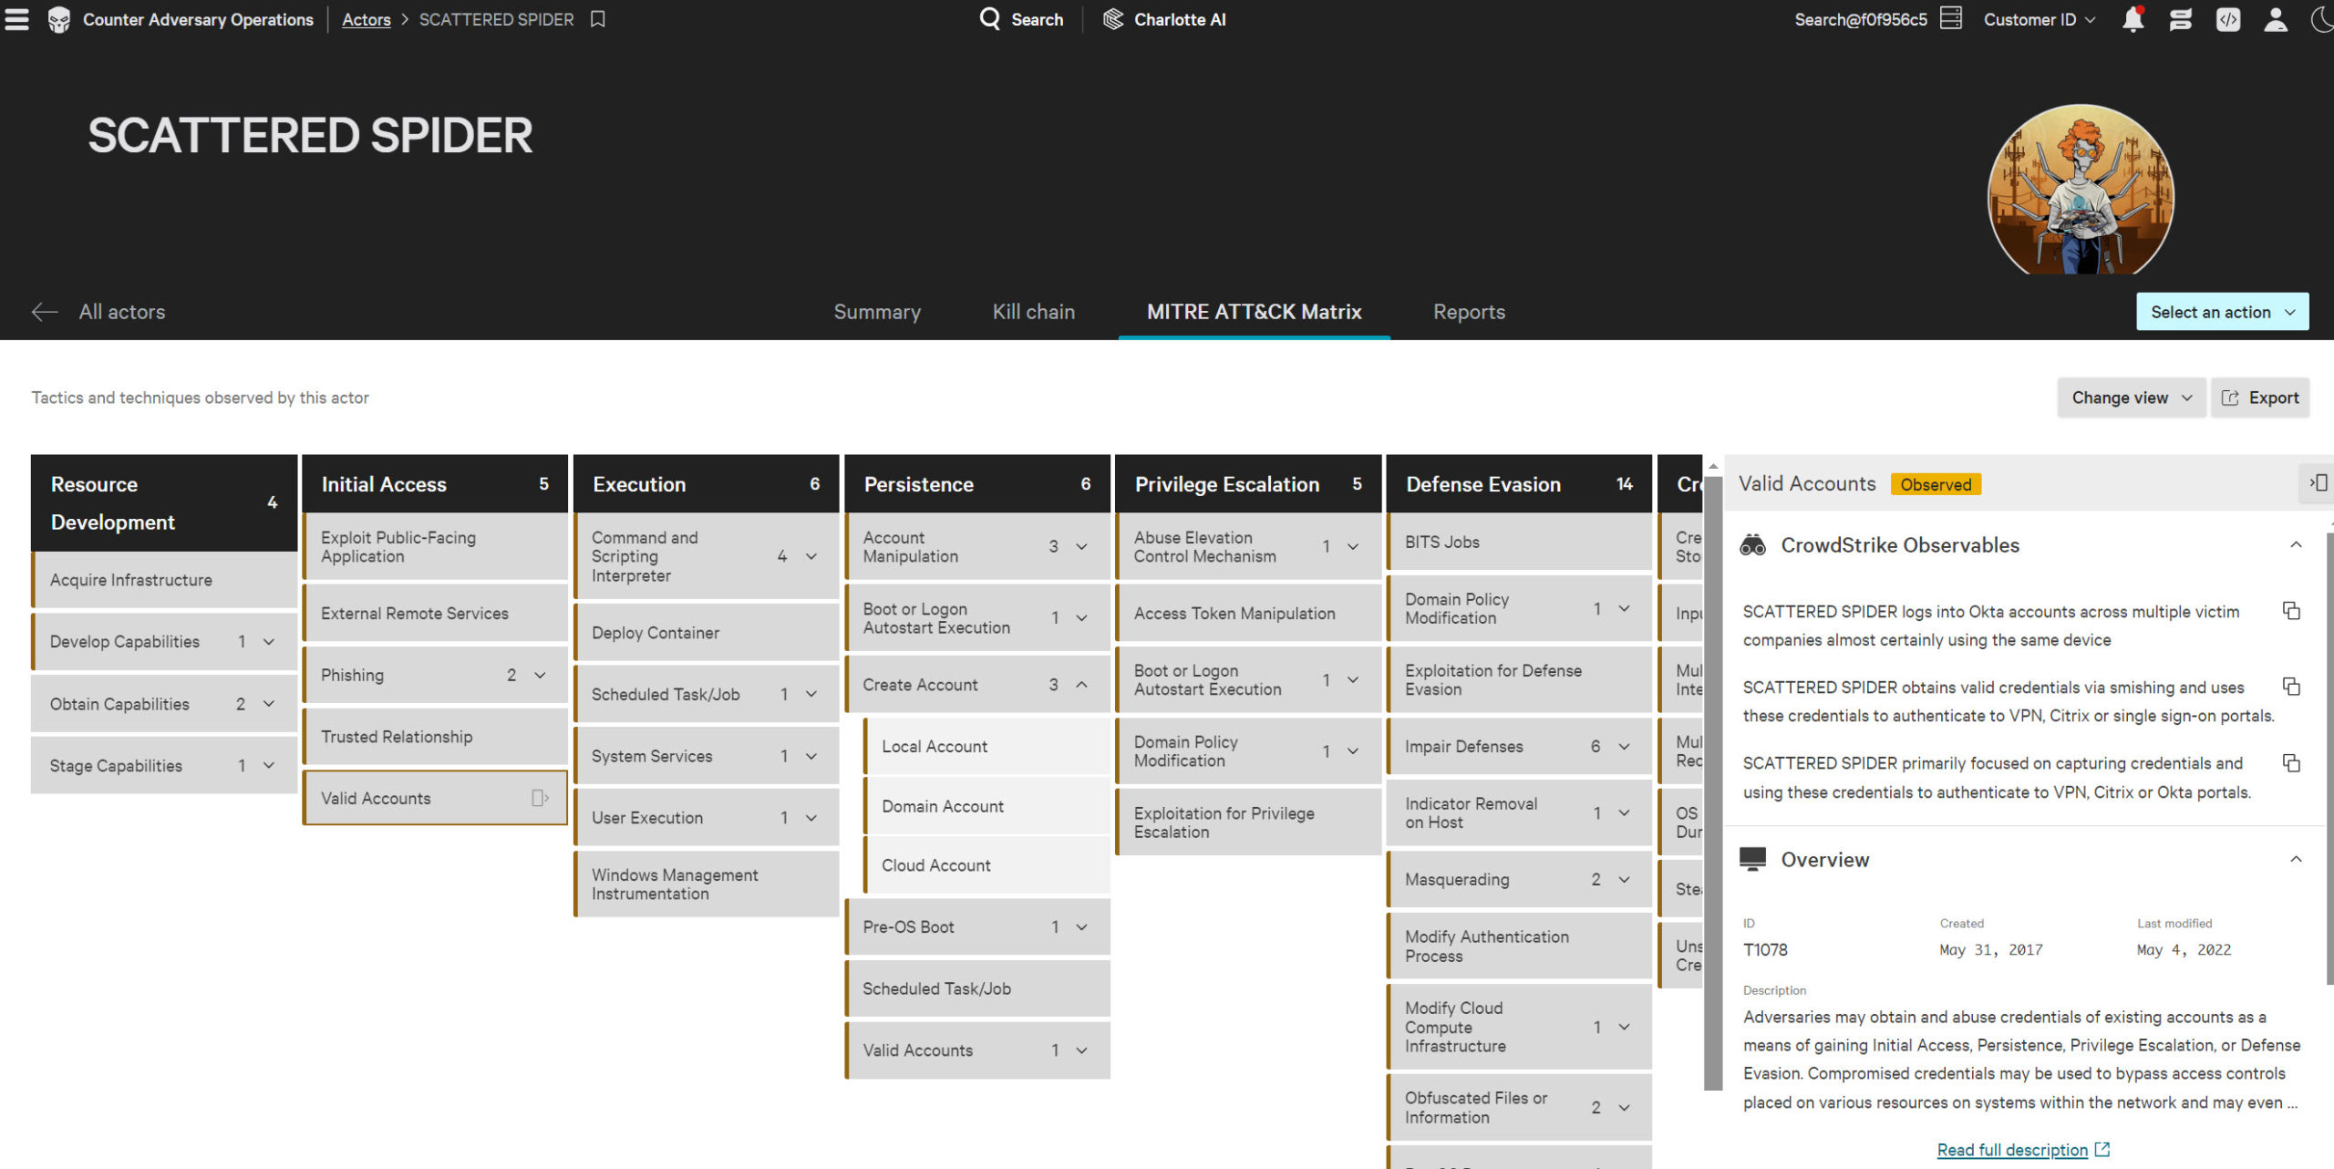
Task: Click the panel icon on Valid Accounts tile
Action: pos(540,798)
